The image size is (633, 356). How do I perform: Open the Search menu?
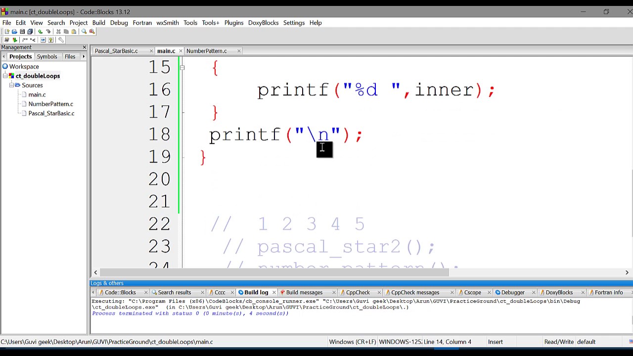tap(56, 23)
